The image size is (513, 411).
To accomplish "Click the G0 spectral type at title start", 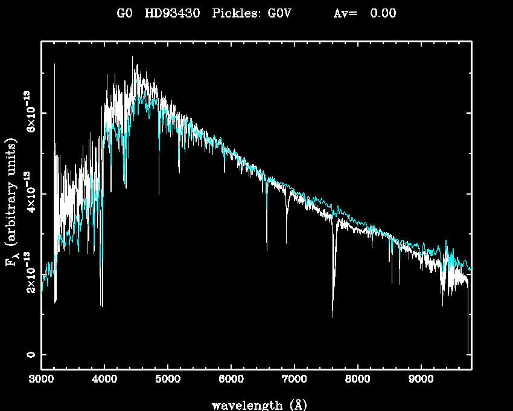I will (x=124, y=14).
